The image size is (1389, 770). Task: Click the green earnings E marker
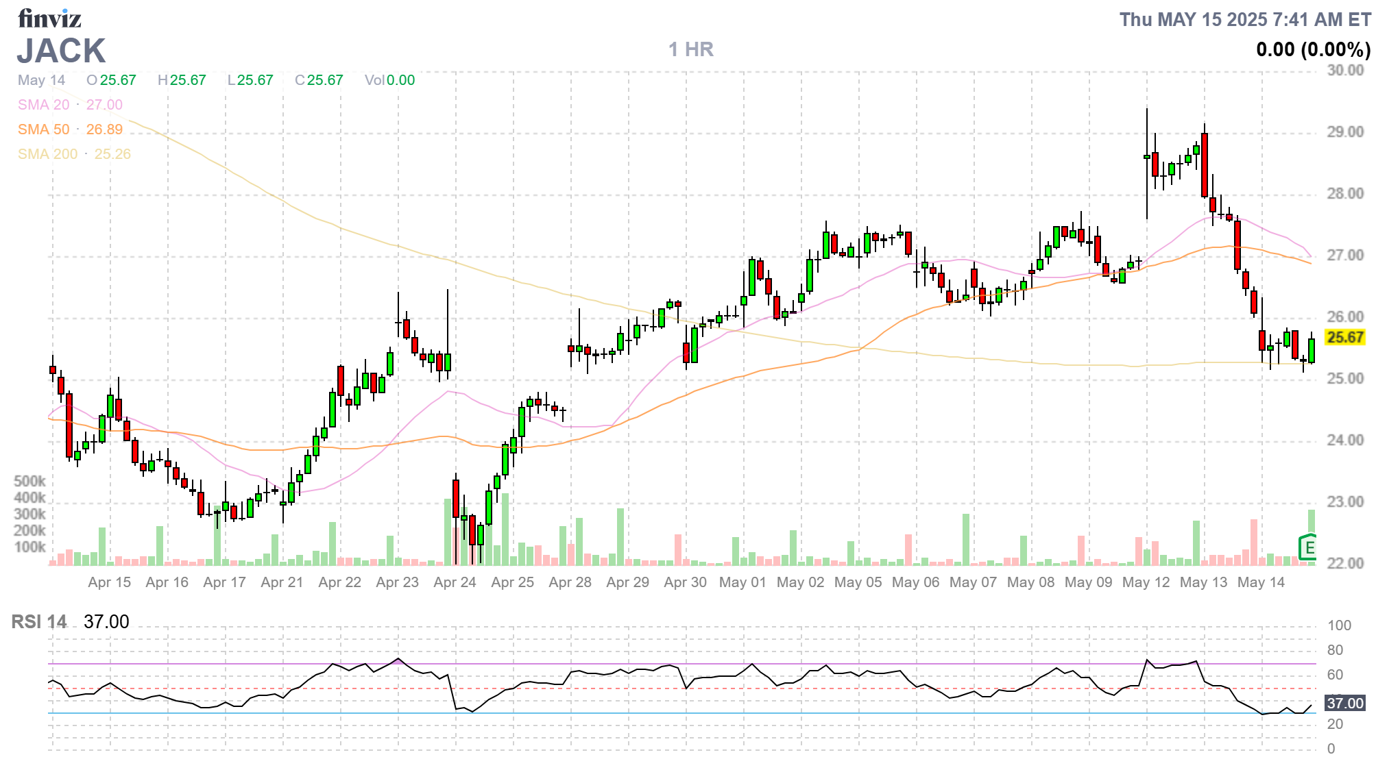[1308, 547]
